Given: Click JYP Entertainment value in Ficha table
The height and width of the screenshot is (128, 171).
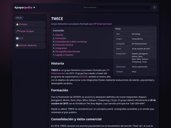Looking at the screenshot, I should [139, 44].
